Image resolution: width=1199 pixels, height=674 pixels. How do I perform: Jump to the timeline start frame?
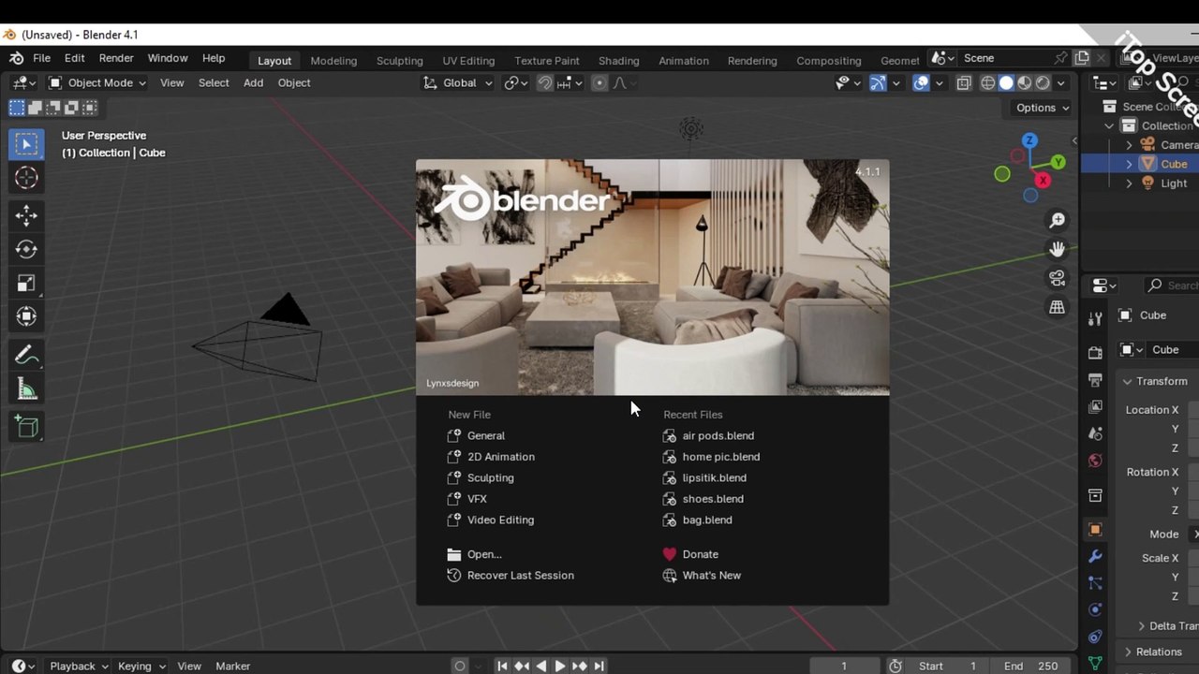tap(502, 666)
